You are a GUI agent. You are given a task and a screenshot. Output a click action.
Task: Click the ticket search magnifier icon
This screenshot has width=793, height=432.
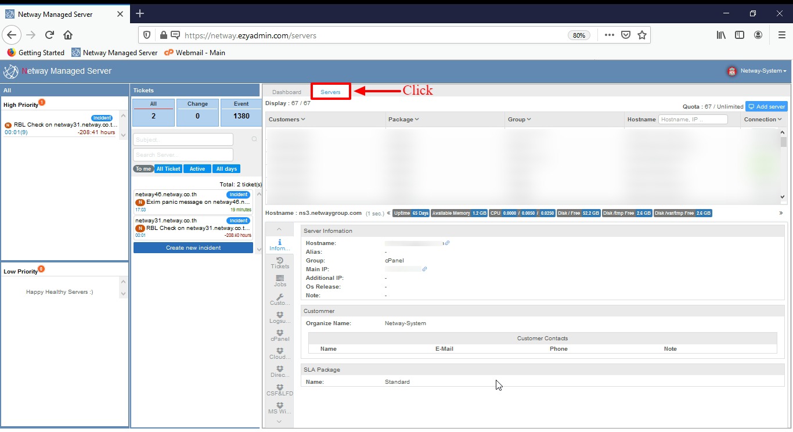click(x=254, y=139)
